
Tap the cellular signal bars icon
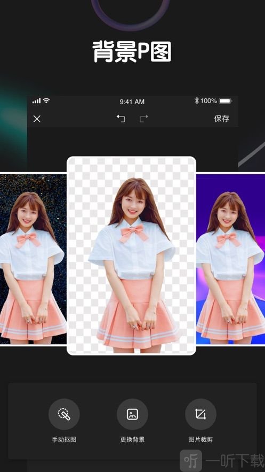tap(36, 101)
